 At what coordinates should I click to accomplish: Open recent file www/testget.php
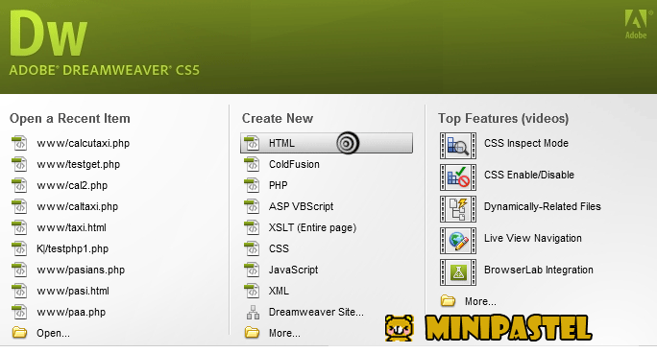(x=79, y=164)
